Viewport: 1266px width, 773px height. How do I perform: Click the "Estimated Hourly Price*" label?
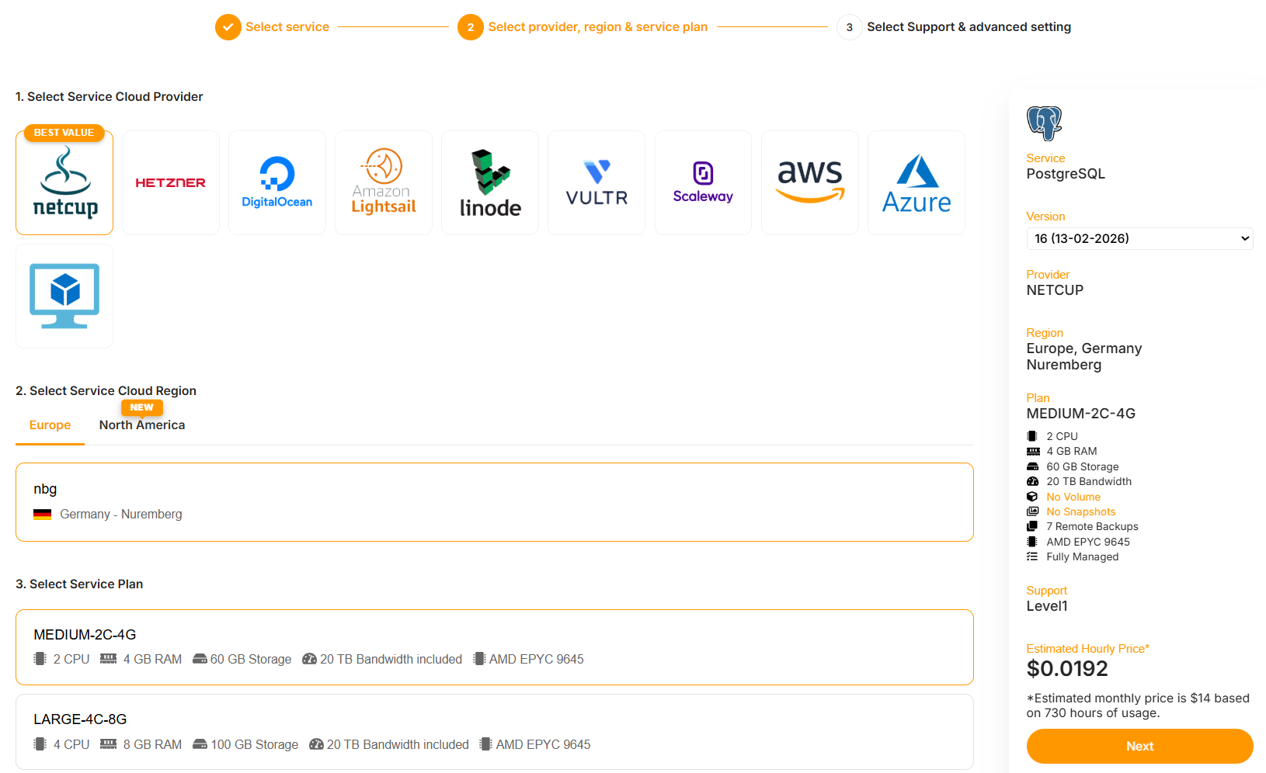[x=1088, y=649]
